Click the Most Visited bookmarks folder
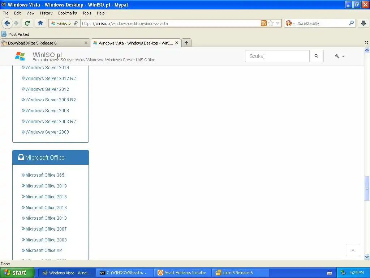 point(15,34)
